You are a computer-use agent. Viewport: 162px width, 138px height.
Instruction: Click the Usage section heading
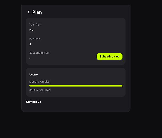click(33, 75)
